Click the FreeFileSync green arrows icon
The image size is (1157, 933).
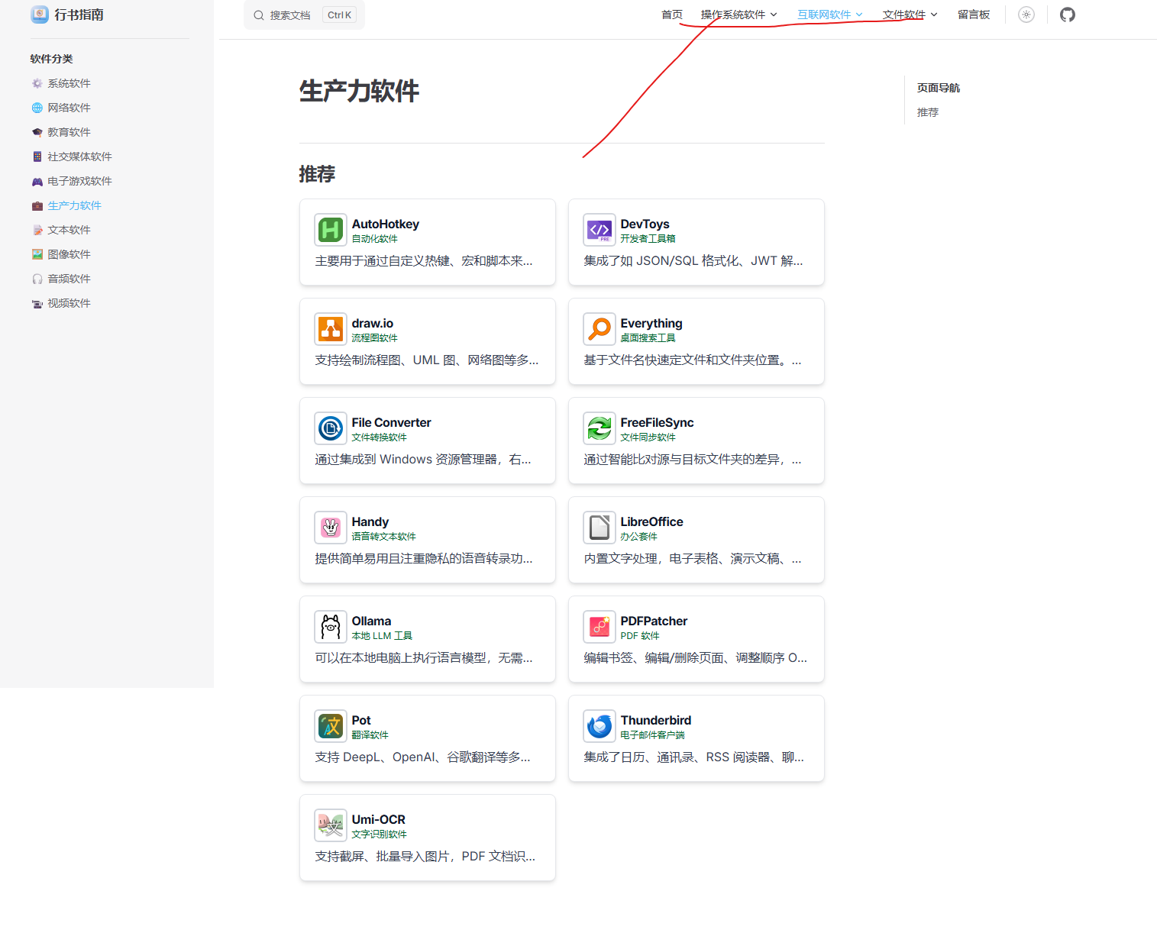600,428
